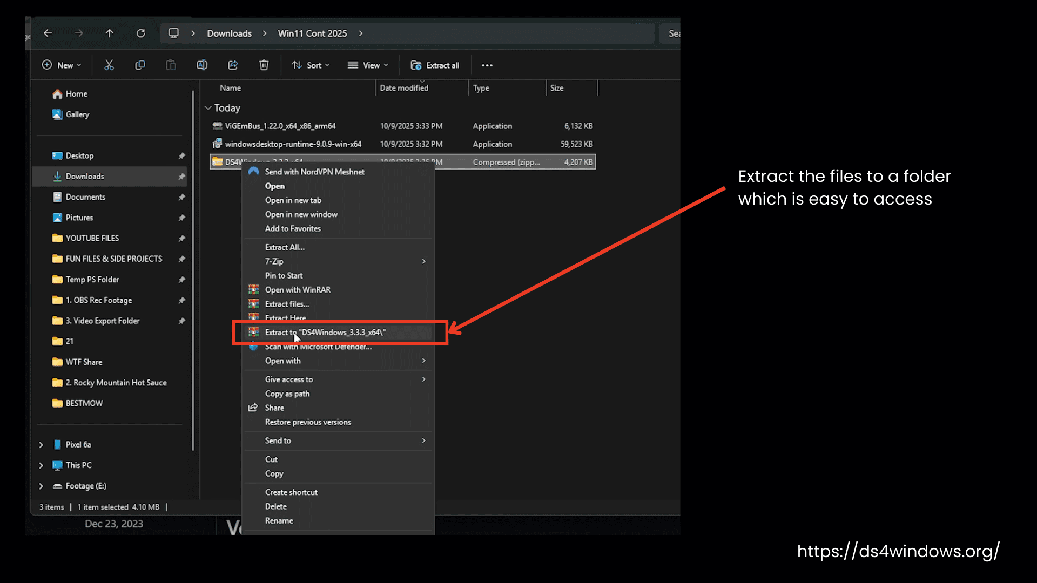Open the three-dot See more menu

[x=487, y=65]
